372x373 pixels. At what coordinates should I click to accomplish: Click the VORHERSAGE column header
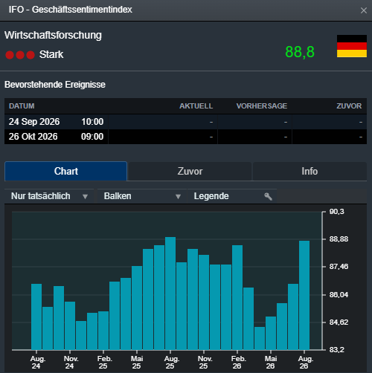[262, 106]
